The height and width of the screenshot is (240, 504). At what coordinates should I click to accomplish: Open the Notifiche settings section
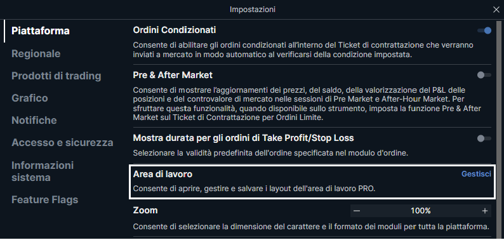(34, 121)
